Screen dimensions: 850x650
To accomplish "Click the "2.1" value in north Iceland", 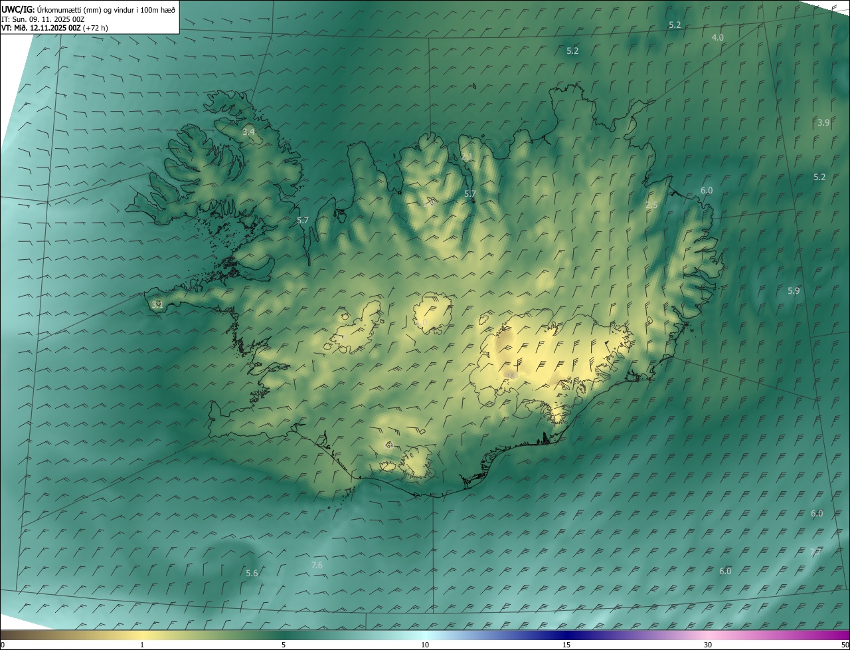I will pyautogui.click(x=467, y=157).
